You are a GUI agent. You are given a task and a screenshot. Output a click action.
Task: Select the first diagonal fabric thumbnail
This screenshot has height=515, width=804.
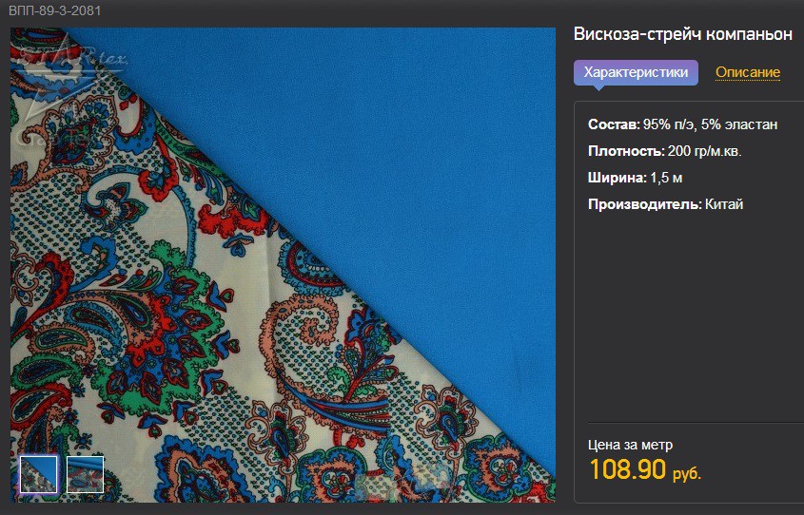pyautogui.click(x=38, y=474)
